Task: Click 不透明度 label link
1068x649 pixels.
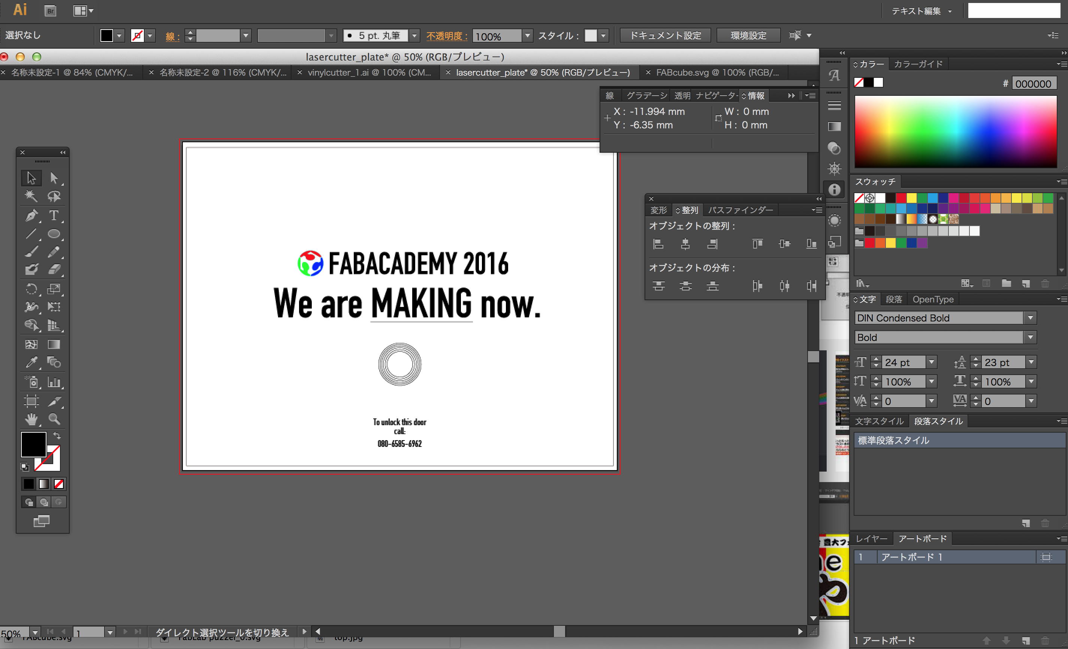Action: [x=446, y=36]
